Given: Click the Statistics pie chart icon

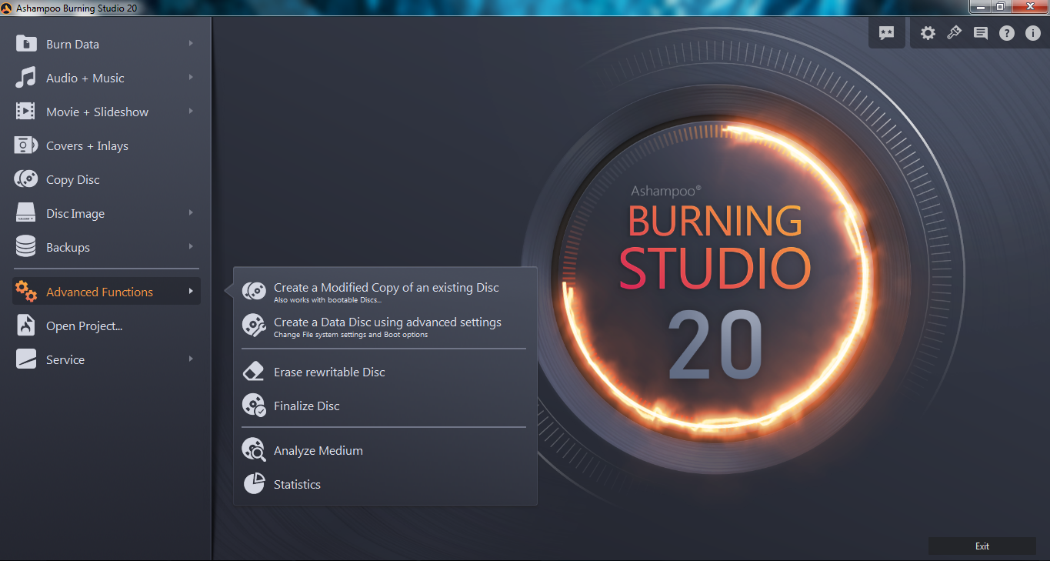Looking at the screenshot, I should tap(254, 484).
